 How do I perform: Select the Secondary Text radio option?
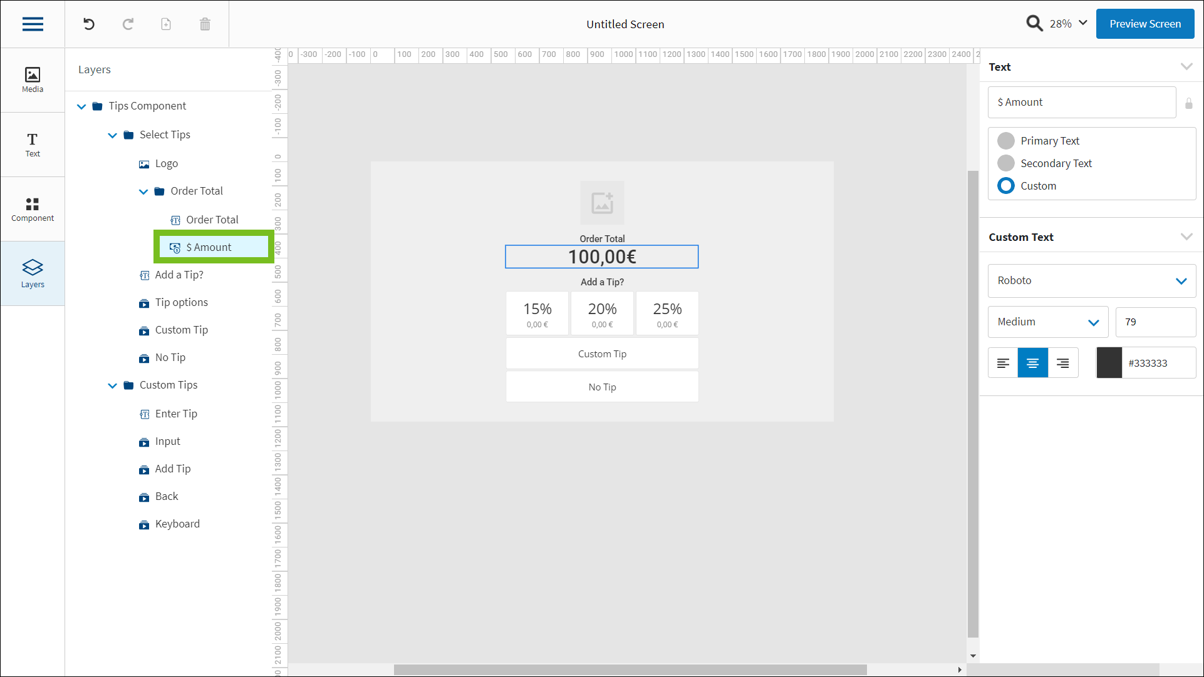coord(1006,163)
